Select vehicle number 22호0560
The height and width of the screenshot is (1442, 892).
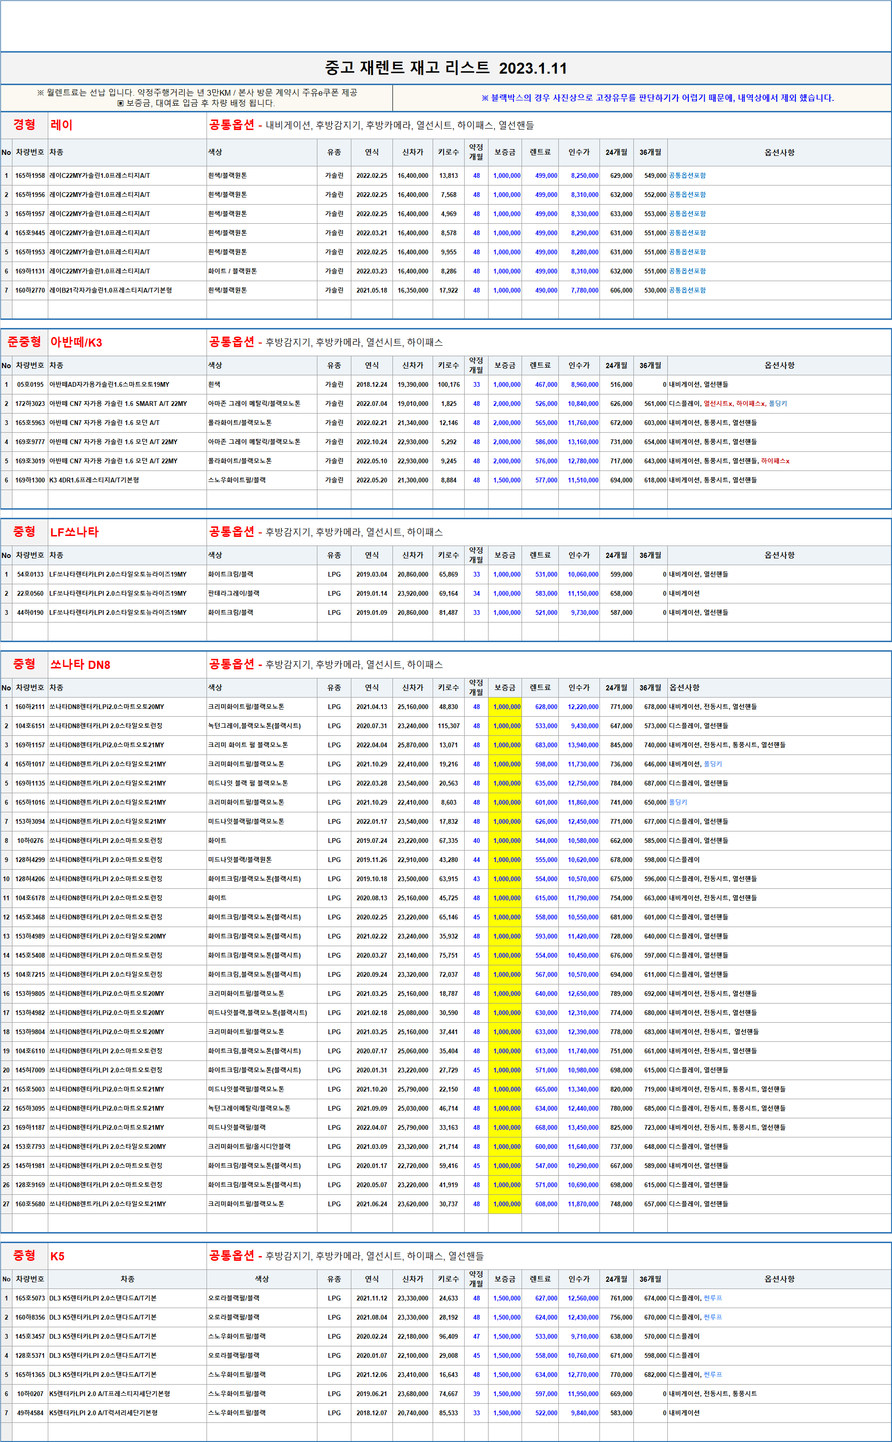click(x=30, y=593)
